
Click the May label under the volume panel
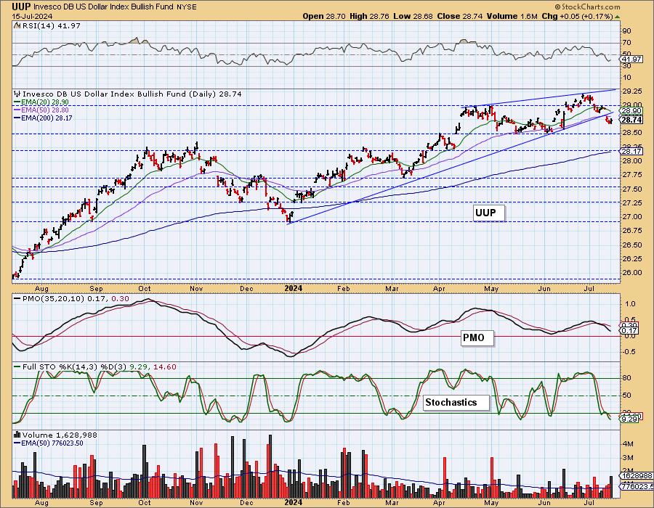(x=491, y=502)
